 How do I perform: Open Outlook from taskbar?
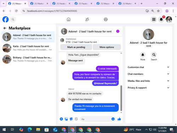(x=55, y=130)
